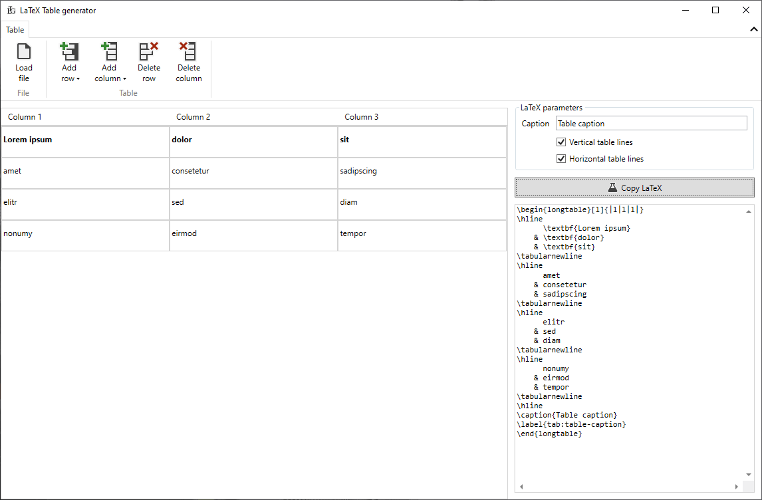Click the Load file icon
Image resolution: width=762 pixels, height=500 pixels.
click(x=24, y=51)
